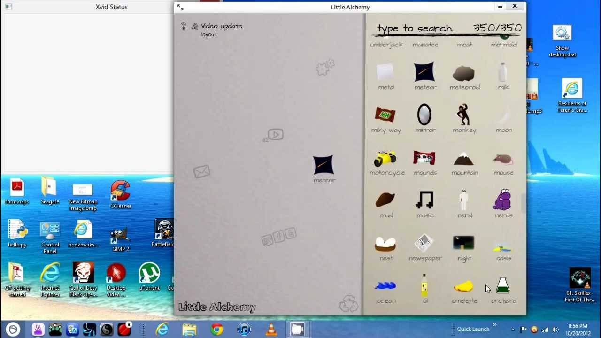Click the volume speaker tray icon
The height and width of the screenshot is (338, 601).
coord(555,330)
